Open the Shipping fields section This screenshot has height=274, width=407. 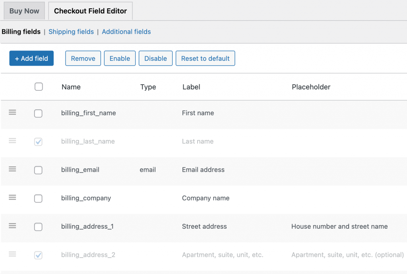(x=71, y=31)
